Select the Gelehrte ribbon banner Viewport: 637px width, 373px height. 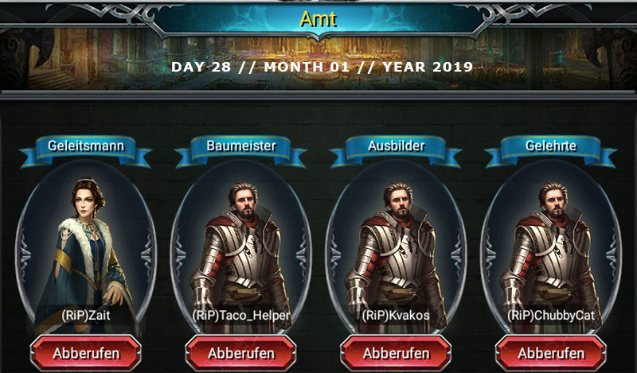pos(551,151)
